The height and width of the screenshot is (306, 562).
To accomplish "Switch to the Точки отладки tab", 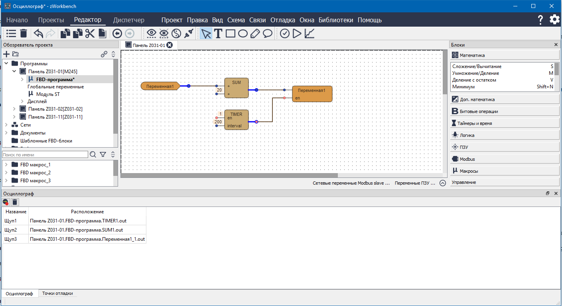I will (57, 293).
